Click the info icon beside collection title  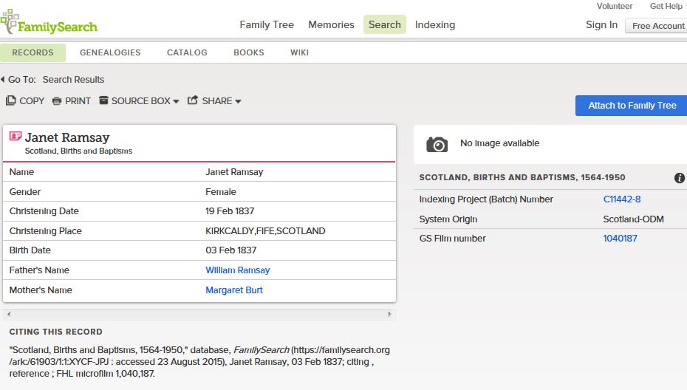679,178
